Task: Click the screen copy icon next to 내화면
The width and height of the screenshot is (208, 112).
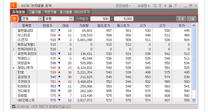Action: coord(155,6)
